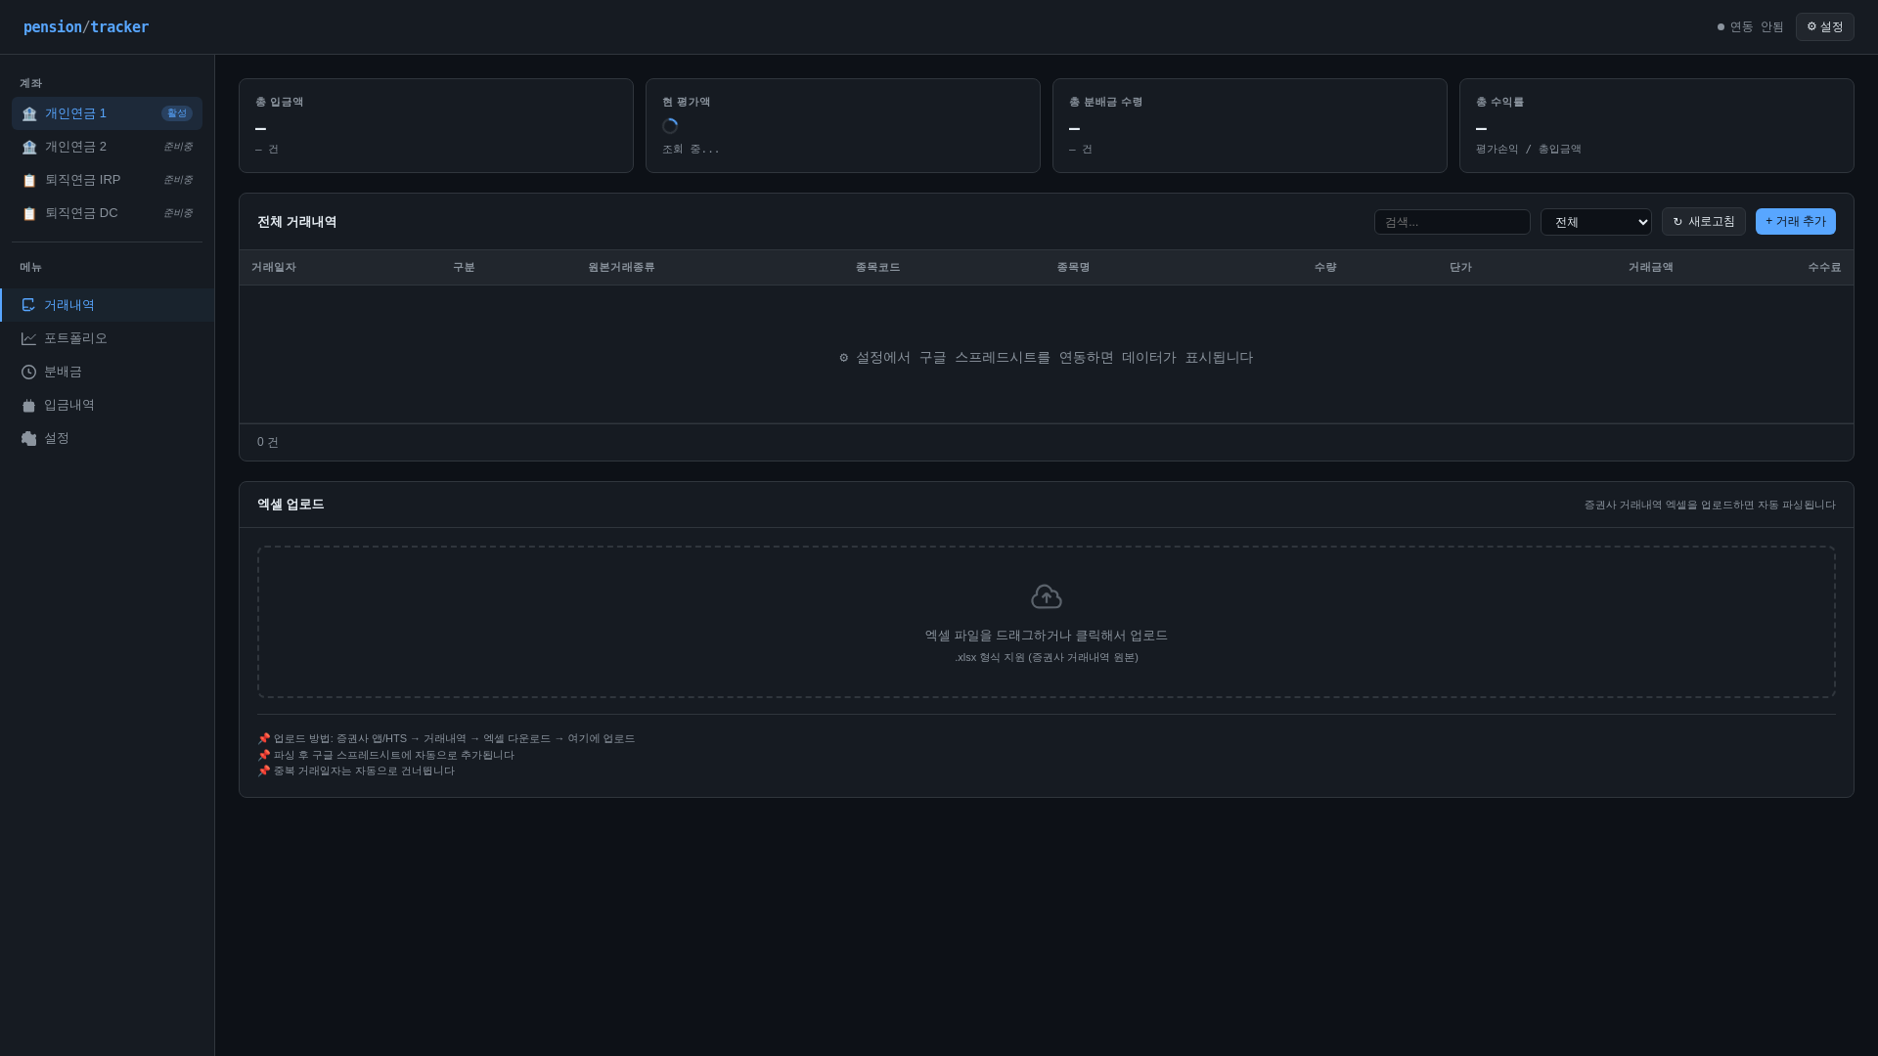Click the 수수료 column header
The width and height of the screenshot is (1878, 1056).
click(1824, 267)
